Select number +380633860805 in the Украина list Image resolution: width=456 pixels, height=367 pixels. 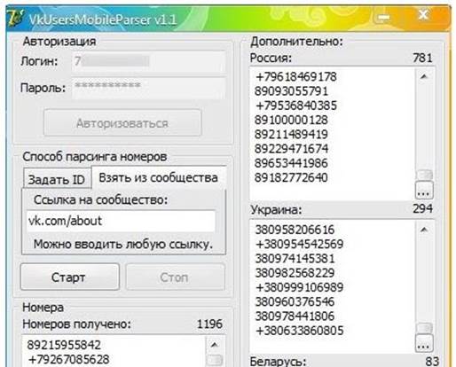[x=300, y=331]
